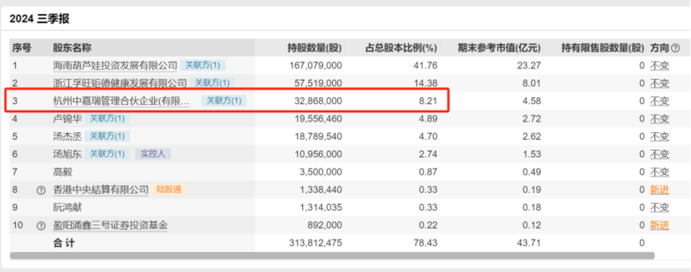Screen dimensions: 691x272
Task: Click 新进 direction link for 香港中央结算
Action: click(659, 190)
